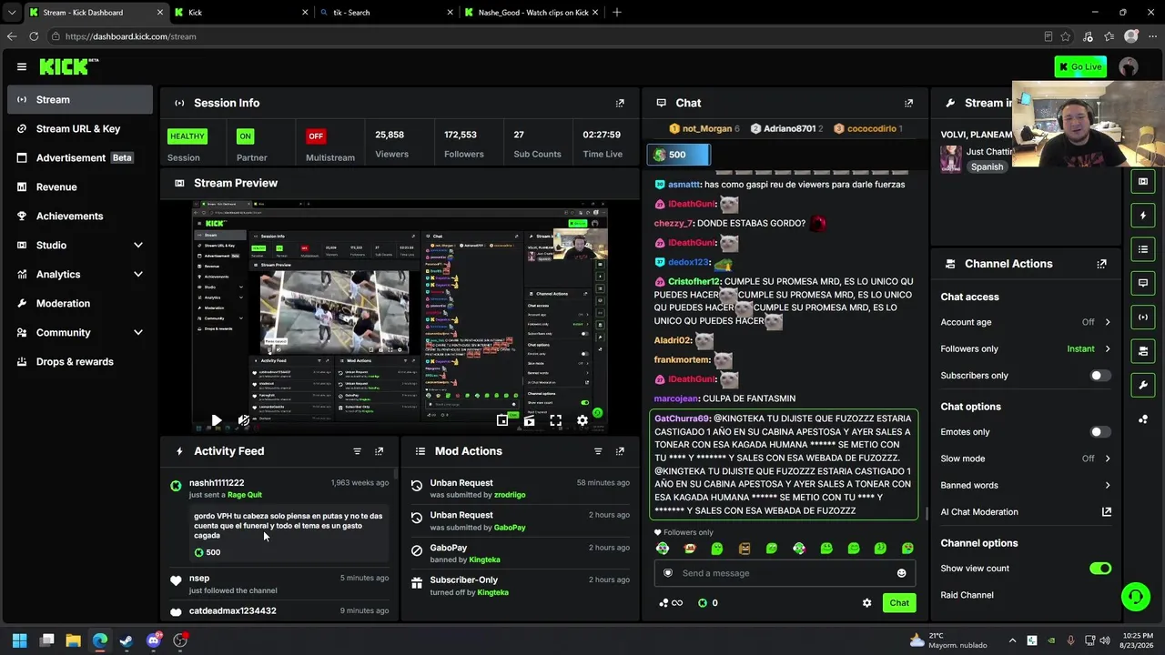This screenshot has width=1165, height=655.
Task: Click the chat identity badge icon
Action: point(668,573)
